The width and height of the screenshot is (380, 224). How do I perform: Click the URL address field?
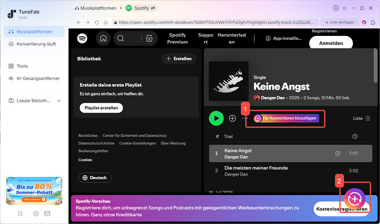(215, 22)
